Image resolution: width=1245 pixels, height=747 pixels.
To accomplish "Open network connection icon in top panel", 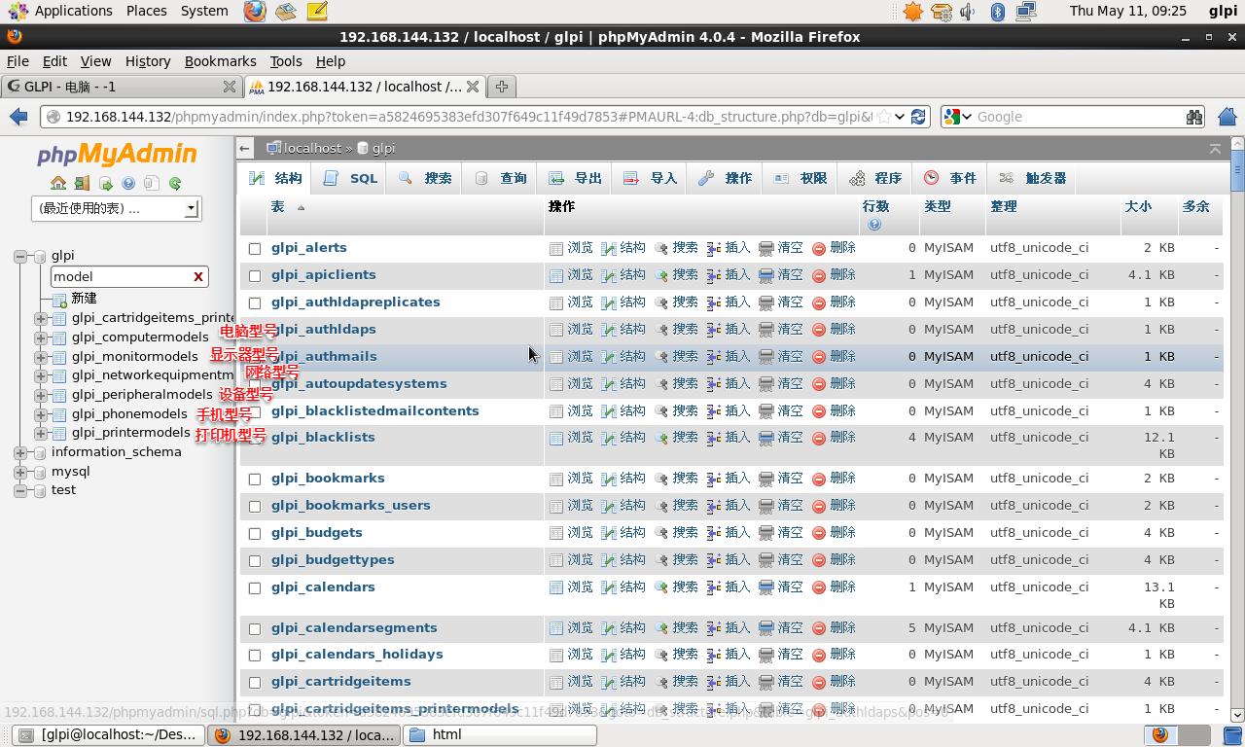I will pos(1026,12).
